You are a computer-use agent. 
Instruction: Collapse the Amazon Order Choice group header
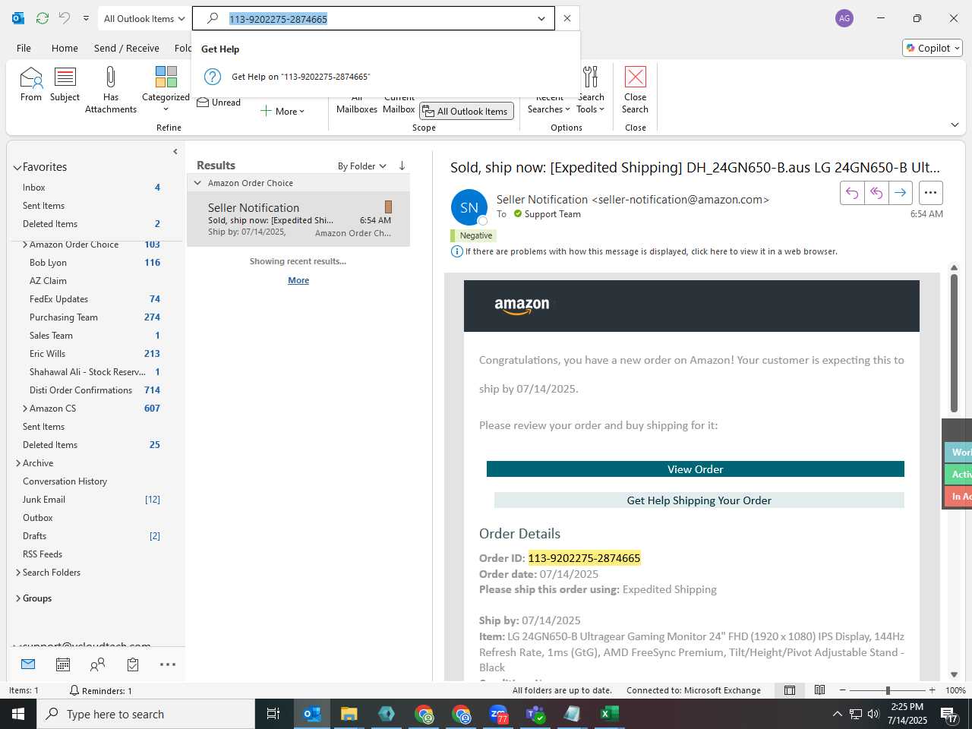pos(197,183)
